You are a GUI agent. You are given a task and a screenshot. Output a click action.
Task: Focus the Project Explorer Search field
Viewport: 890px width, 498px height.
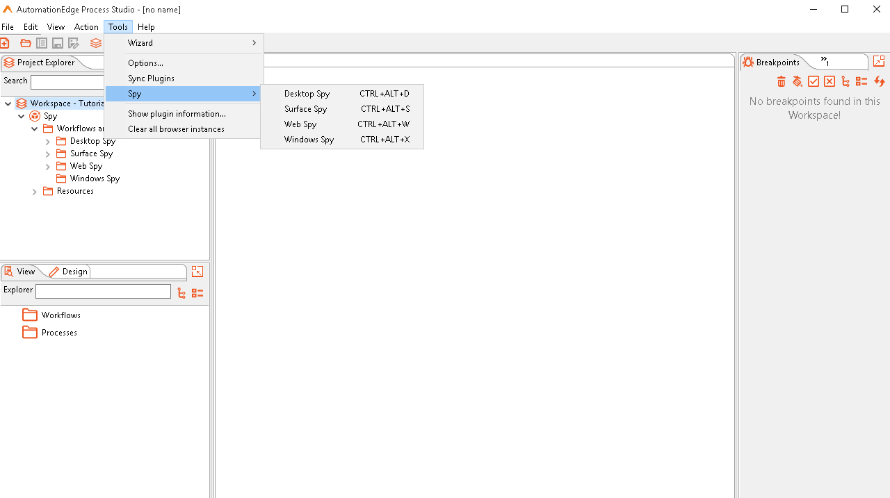click(x=67, y=82)
